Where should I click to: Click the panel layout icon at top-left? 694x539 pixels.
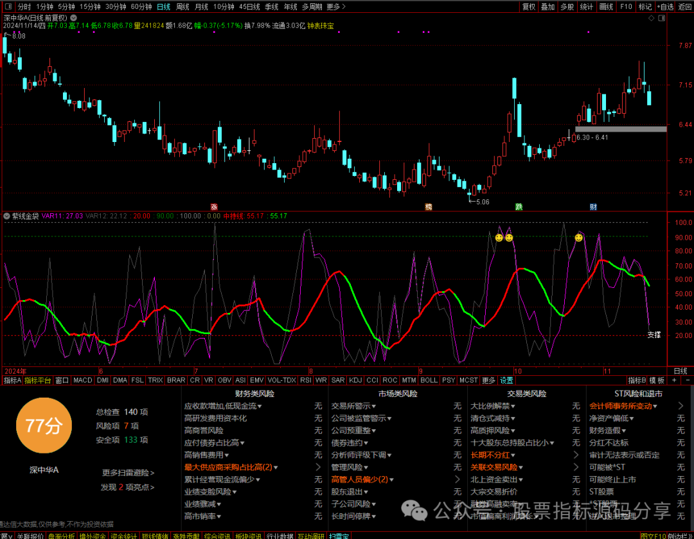click(8, 6)
